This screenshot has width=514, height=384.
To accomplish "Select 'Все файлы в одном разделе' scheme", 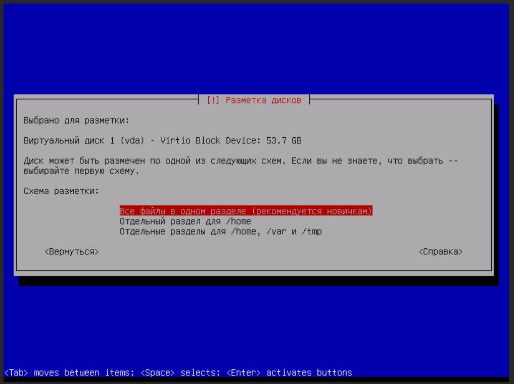I will point(246,211).
